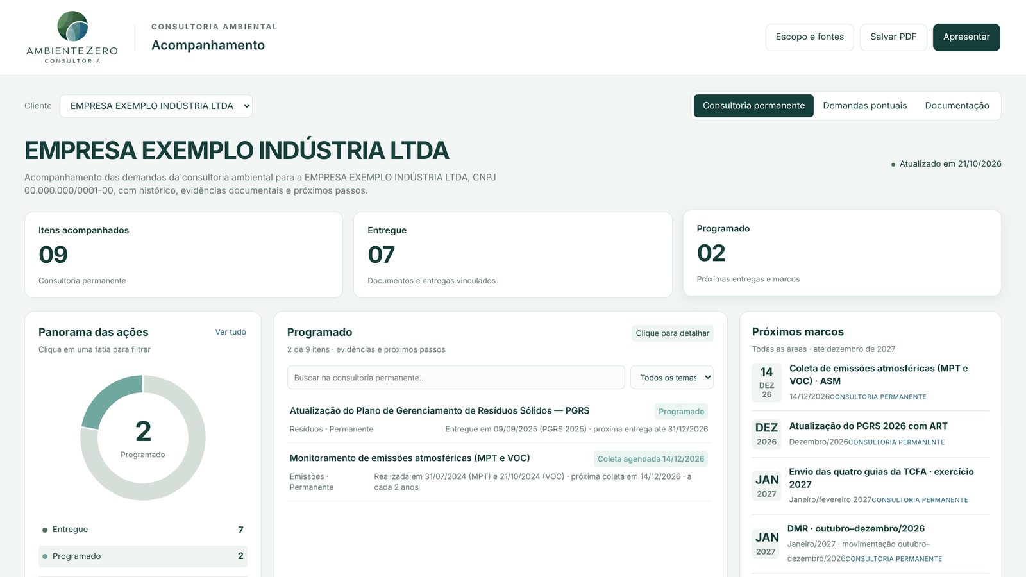This screenshot has width=1026, height=577.
Task: Open the 14 DEZ 26 date tile
Action: click(766, 382)
